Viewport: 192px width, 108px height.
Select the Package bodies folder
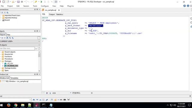(x=10, y=68)
